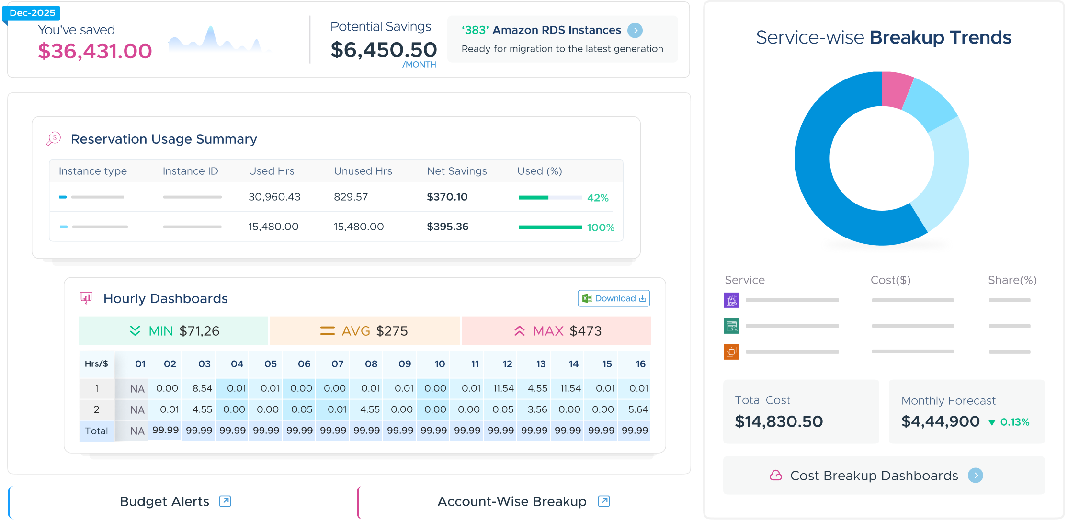Click the external link icon on Budget Alerts
This screenshot has height=522, width=1068.
(225, 501)
